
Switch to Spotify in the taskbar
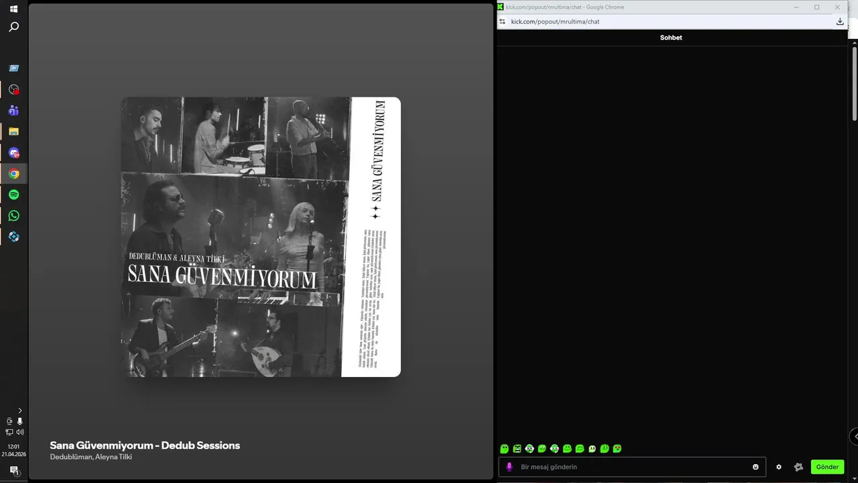pos(13,195)
